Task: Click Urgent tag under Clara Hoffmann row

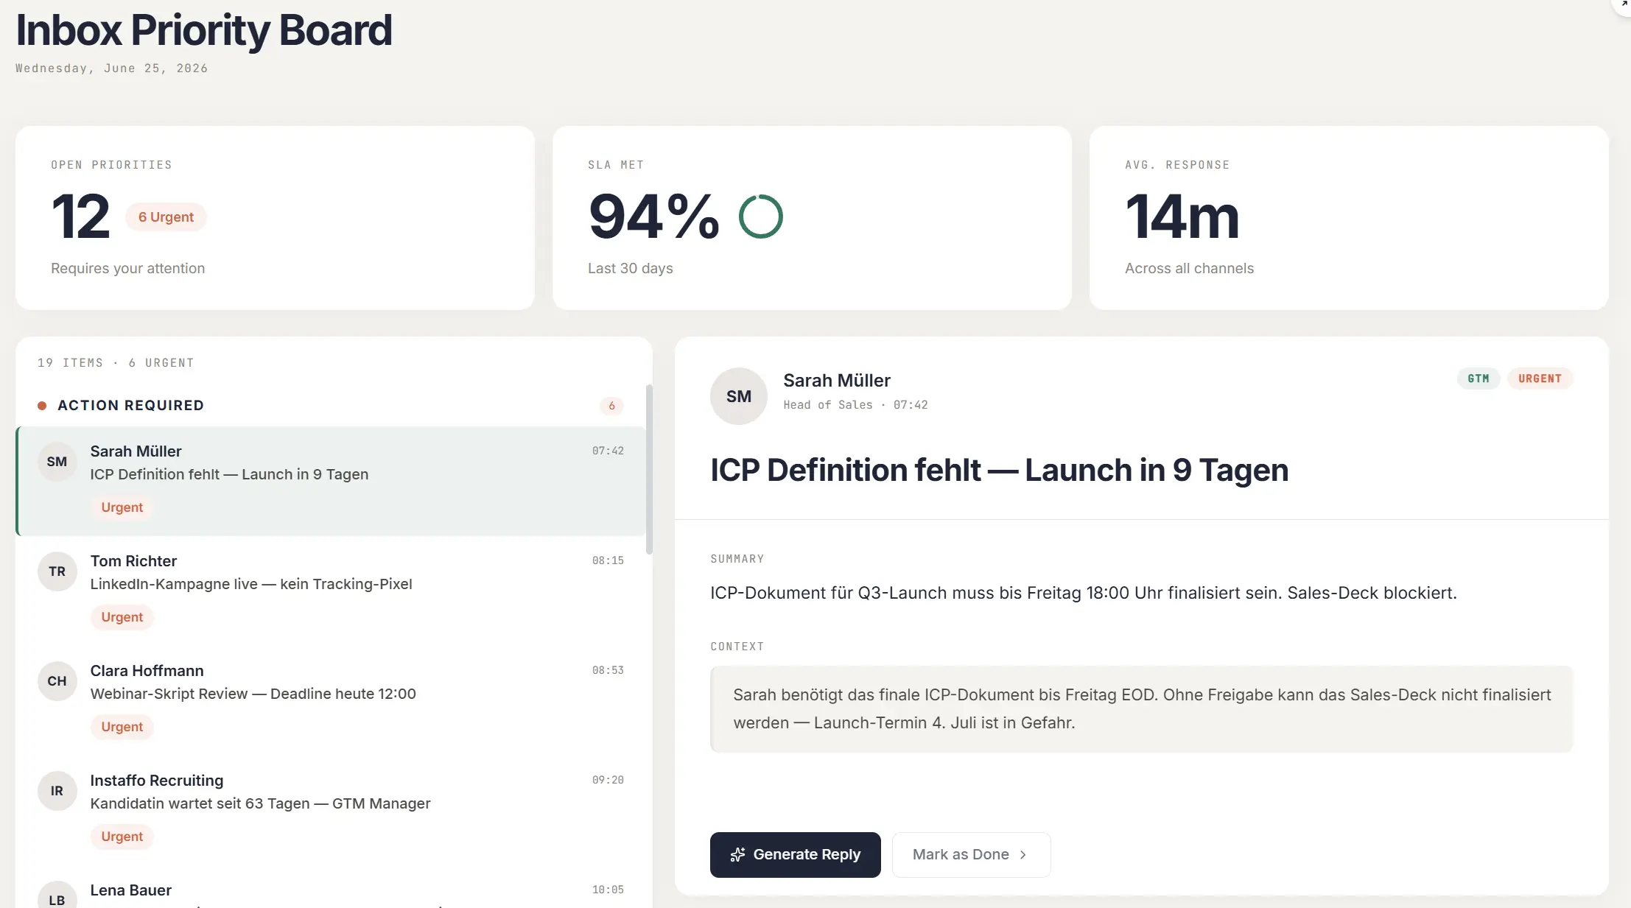Action: [x=122, y=727]
